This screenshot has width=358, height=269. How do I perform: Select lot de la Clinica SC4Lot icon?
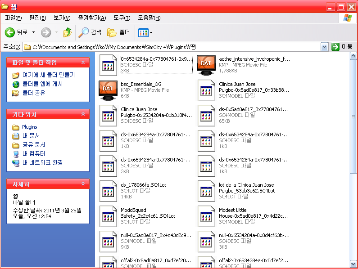click(x=206, y=191)
